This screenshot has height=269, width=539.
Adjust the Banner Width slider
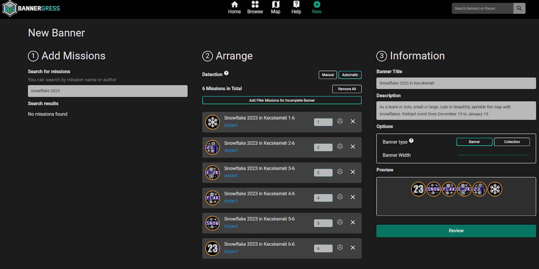click(x=528, y=155)
